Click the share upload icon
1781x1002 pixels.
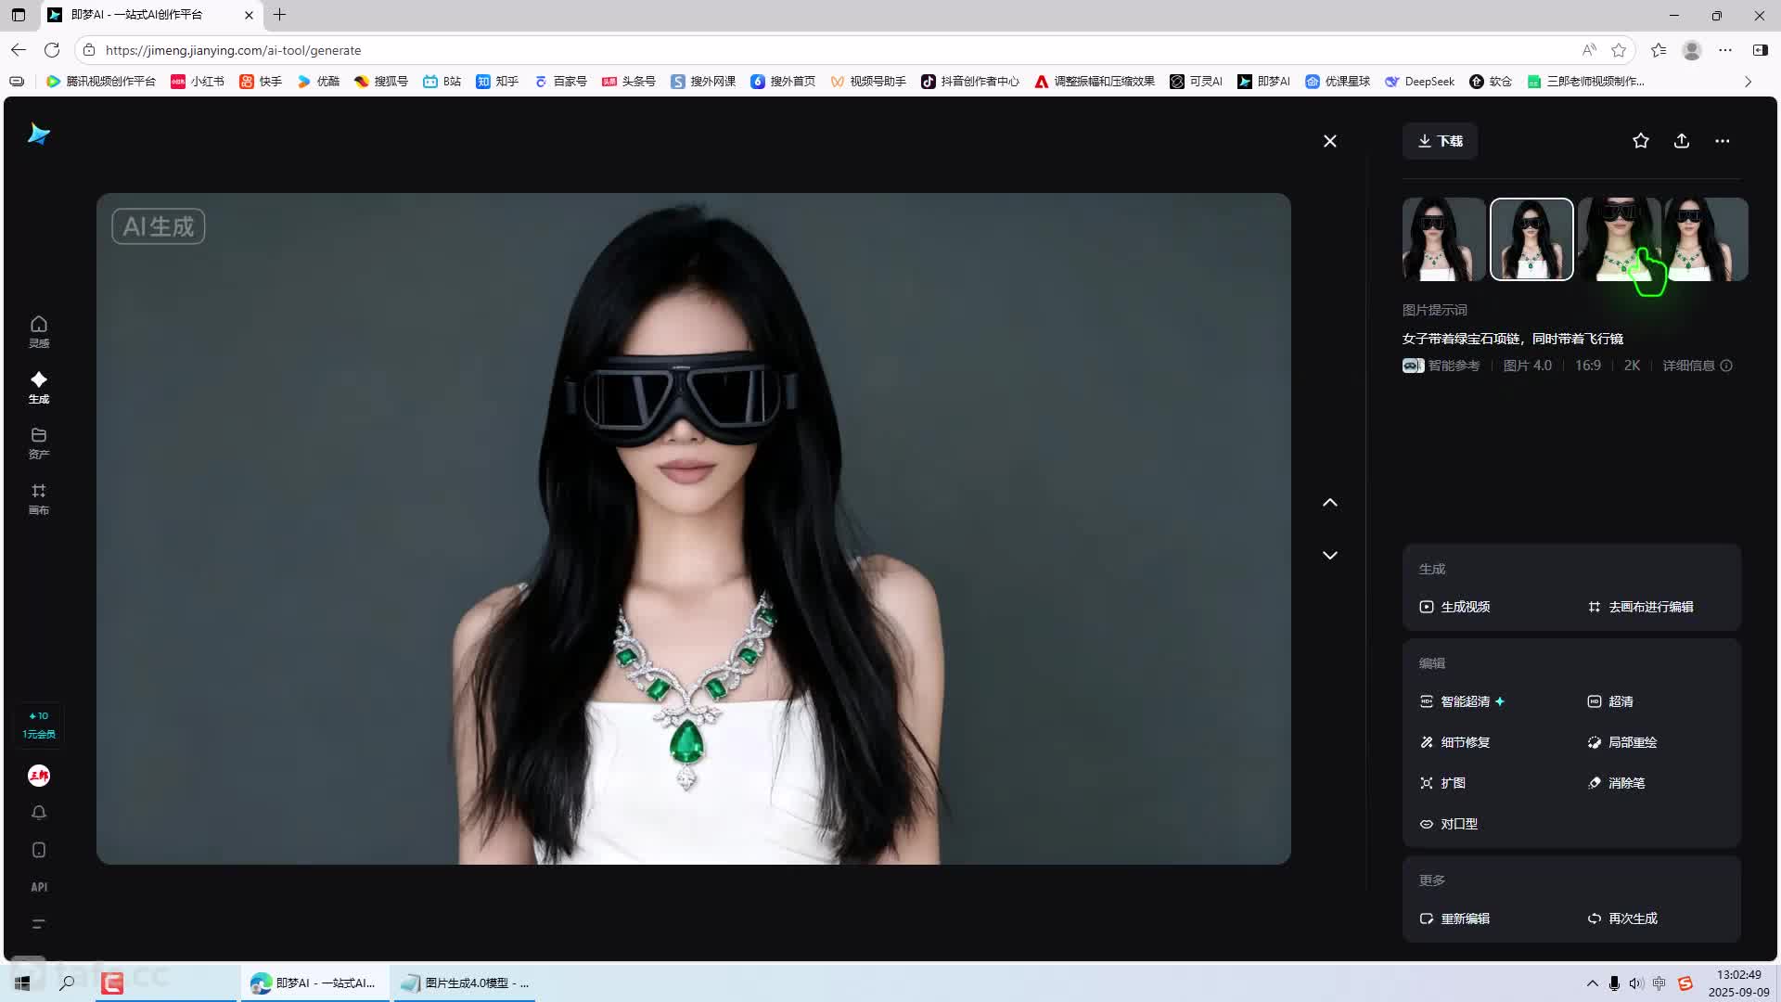[x=1681, y=141]
